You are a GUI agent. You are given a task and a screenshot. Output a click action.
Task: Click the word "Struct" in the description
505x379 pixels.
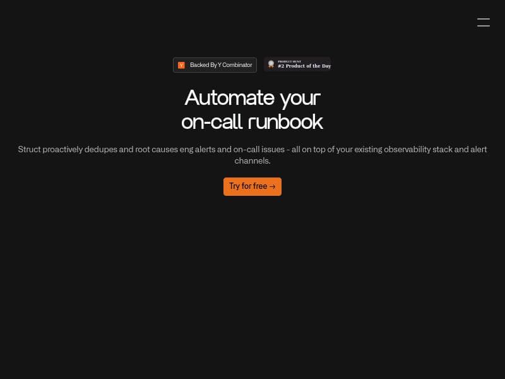pyautogui.click(x=29, y=150)
